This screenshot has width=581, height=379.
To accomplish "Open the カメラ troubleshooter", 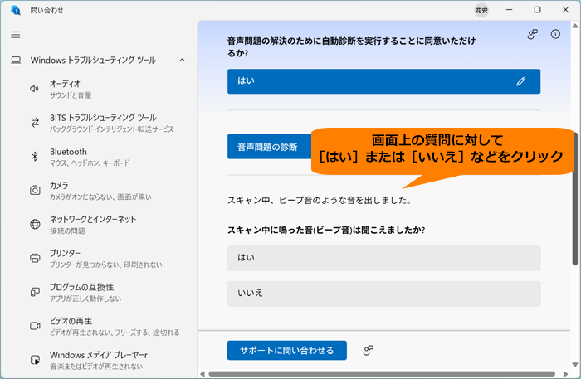I will (100, 191).
